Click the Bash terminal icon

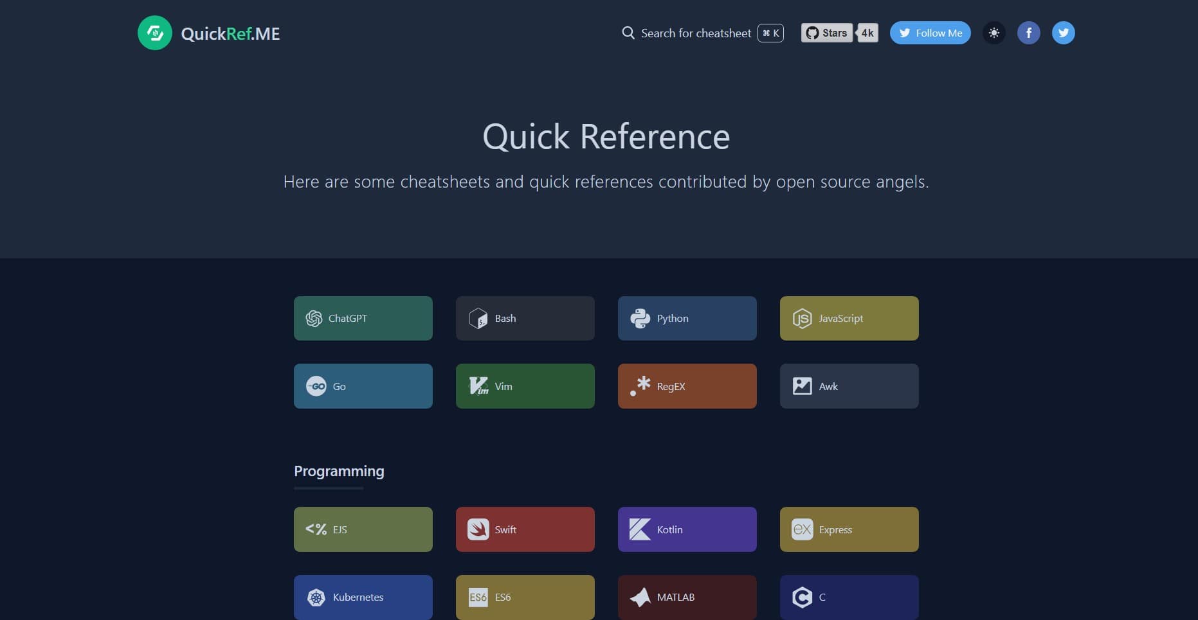pos(478,318)
